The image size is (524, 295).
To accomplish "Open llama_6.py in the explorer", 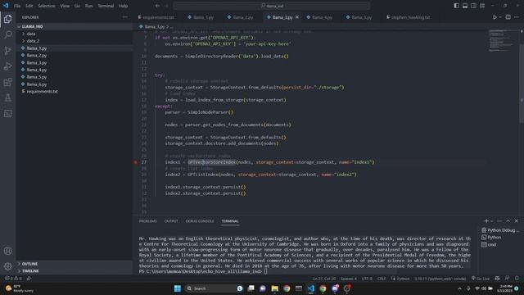I will [36, 84].
